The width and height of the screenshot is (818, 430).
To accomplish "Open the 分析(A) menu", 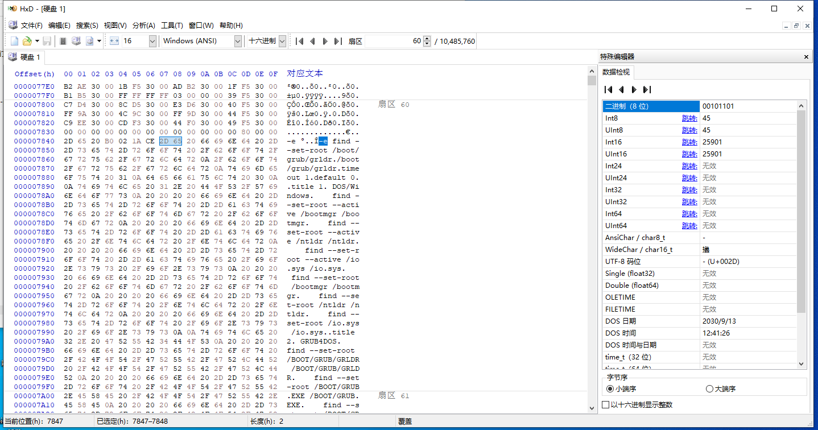I will [x=143, y=26].
